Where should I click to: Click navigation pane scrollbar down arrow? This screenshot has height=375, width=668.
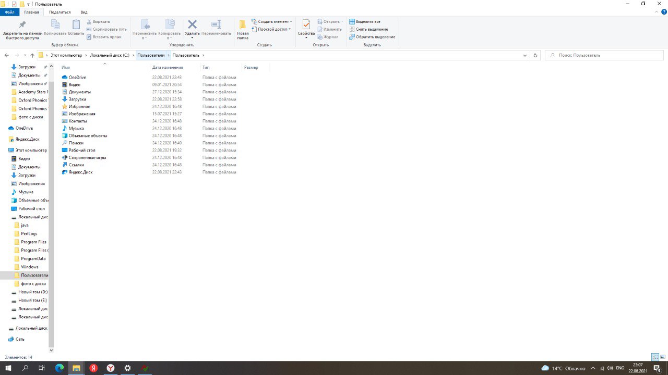[x=51, y=351]
